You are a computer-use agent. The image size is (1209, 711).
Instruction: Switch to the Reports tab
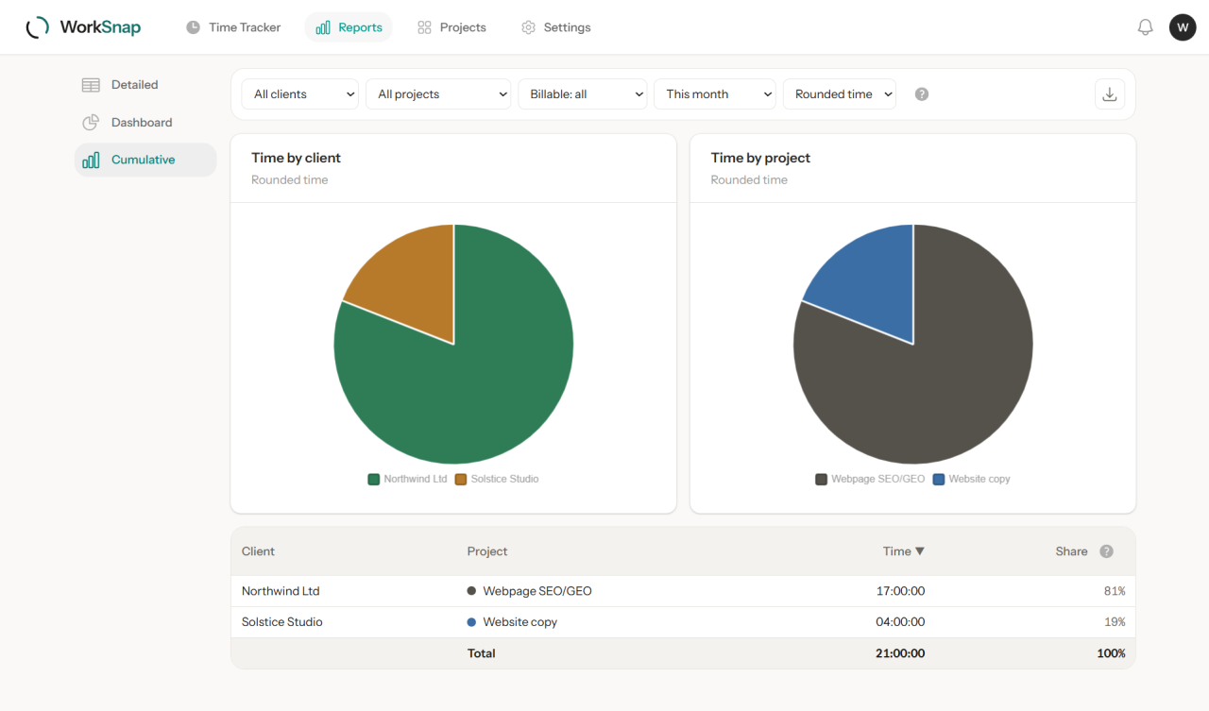pos(349,27)
